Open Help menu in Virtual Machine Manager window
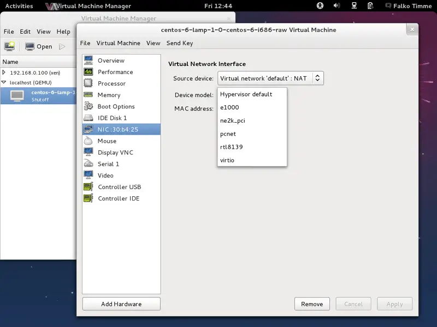The height and width of the screenshot is (327, 437). (x=63, y=32)
